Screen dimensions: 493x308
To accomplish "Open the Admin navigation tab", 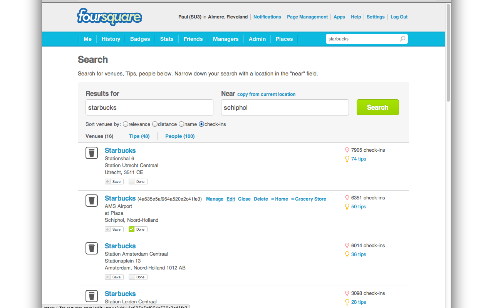I will click(x=257, y=39).
